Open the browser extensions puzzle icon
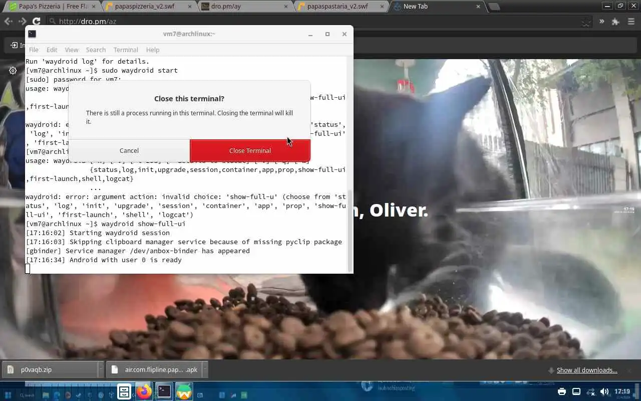641x401 pixels. click(x=615, y=22)
